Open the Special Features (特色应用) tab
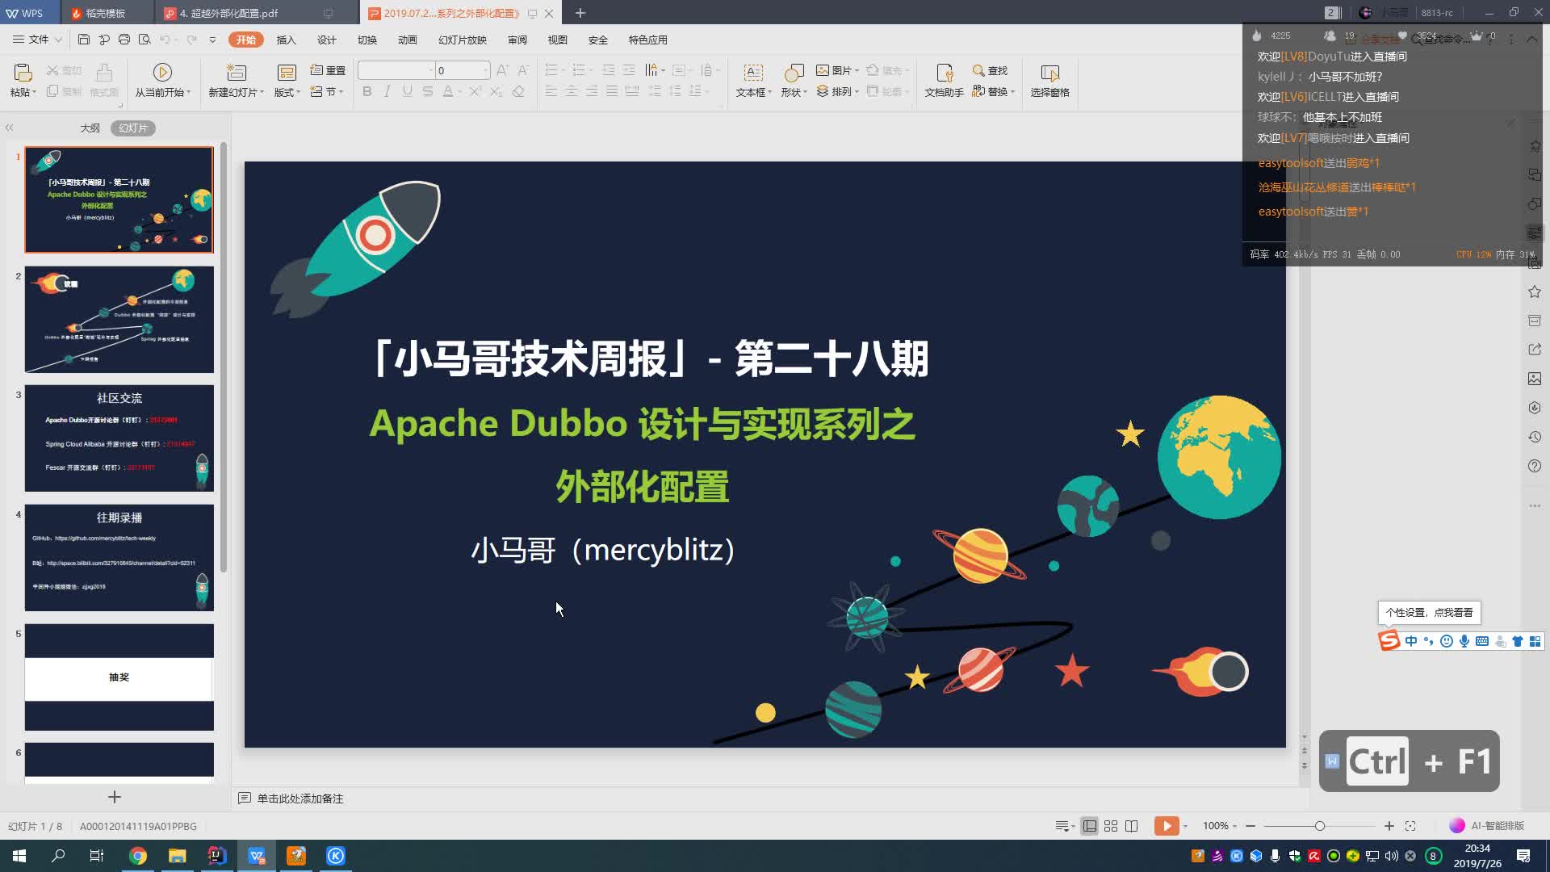The image size is (1550, 872). click(648, 40)
